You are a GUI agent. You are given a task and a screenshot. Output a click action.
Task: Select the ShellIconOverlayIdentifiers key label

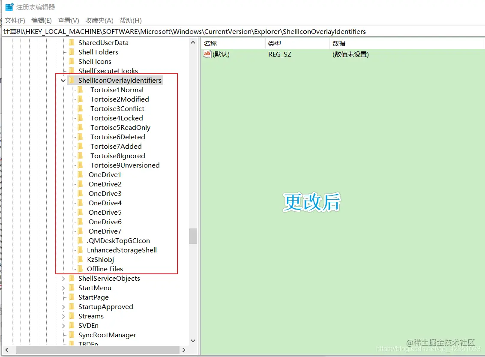120,81
